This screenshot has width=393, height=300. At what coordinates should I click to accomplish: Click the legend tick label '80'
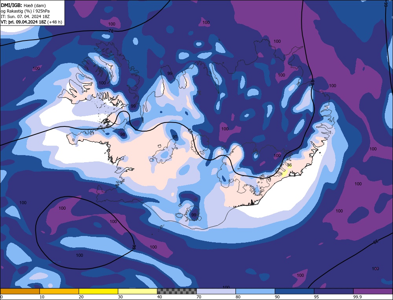238,297
